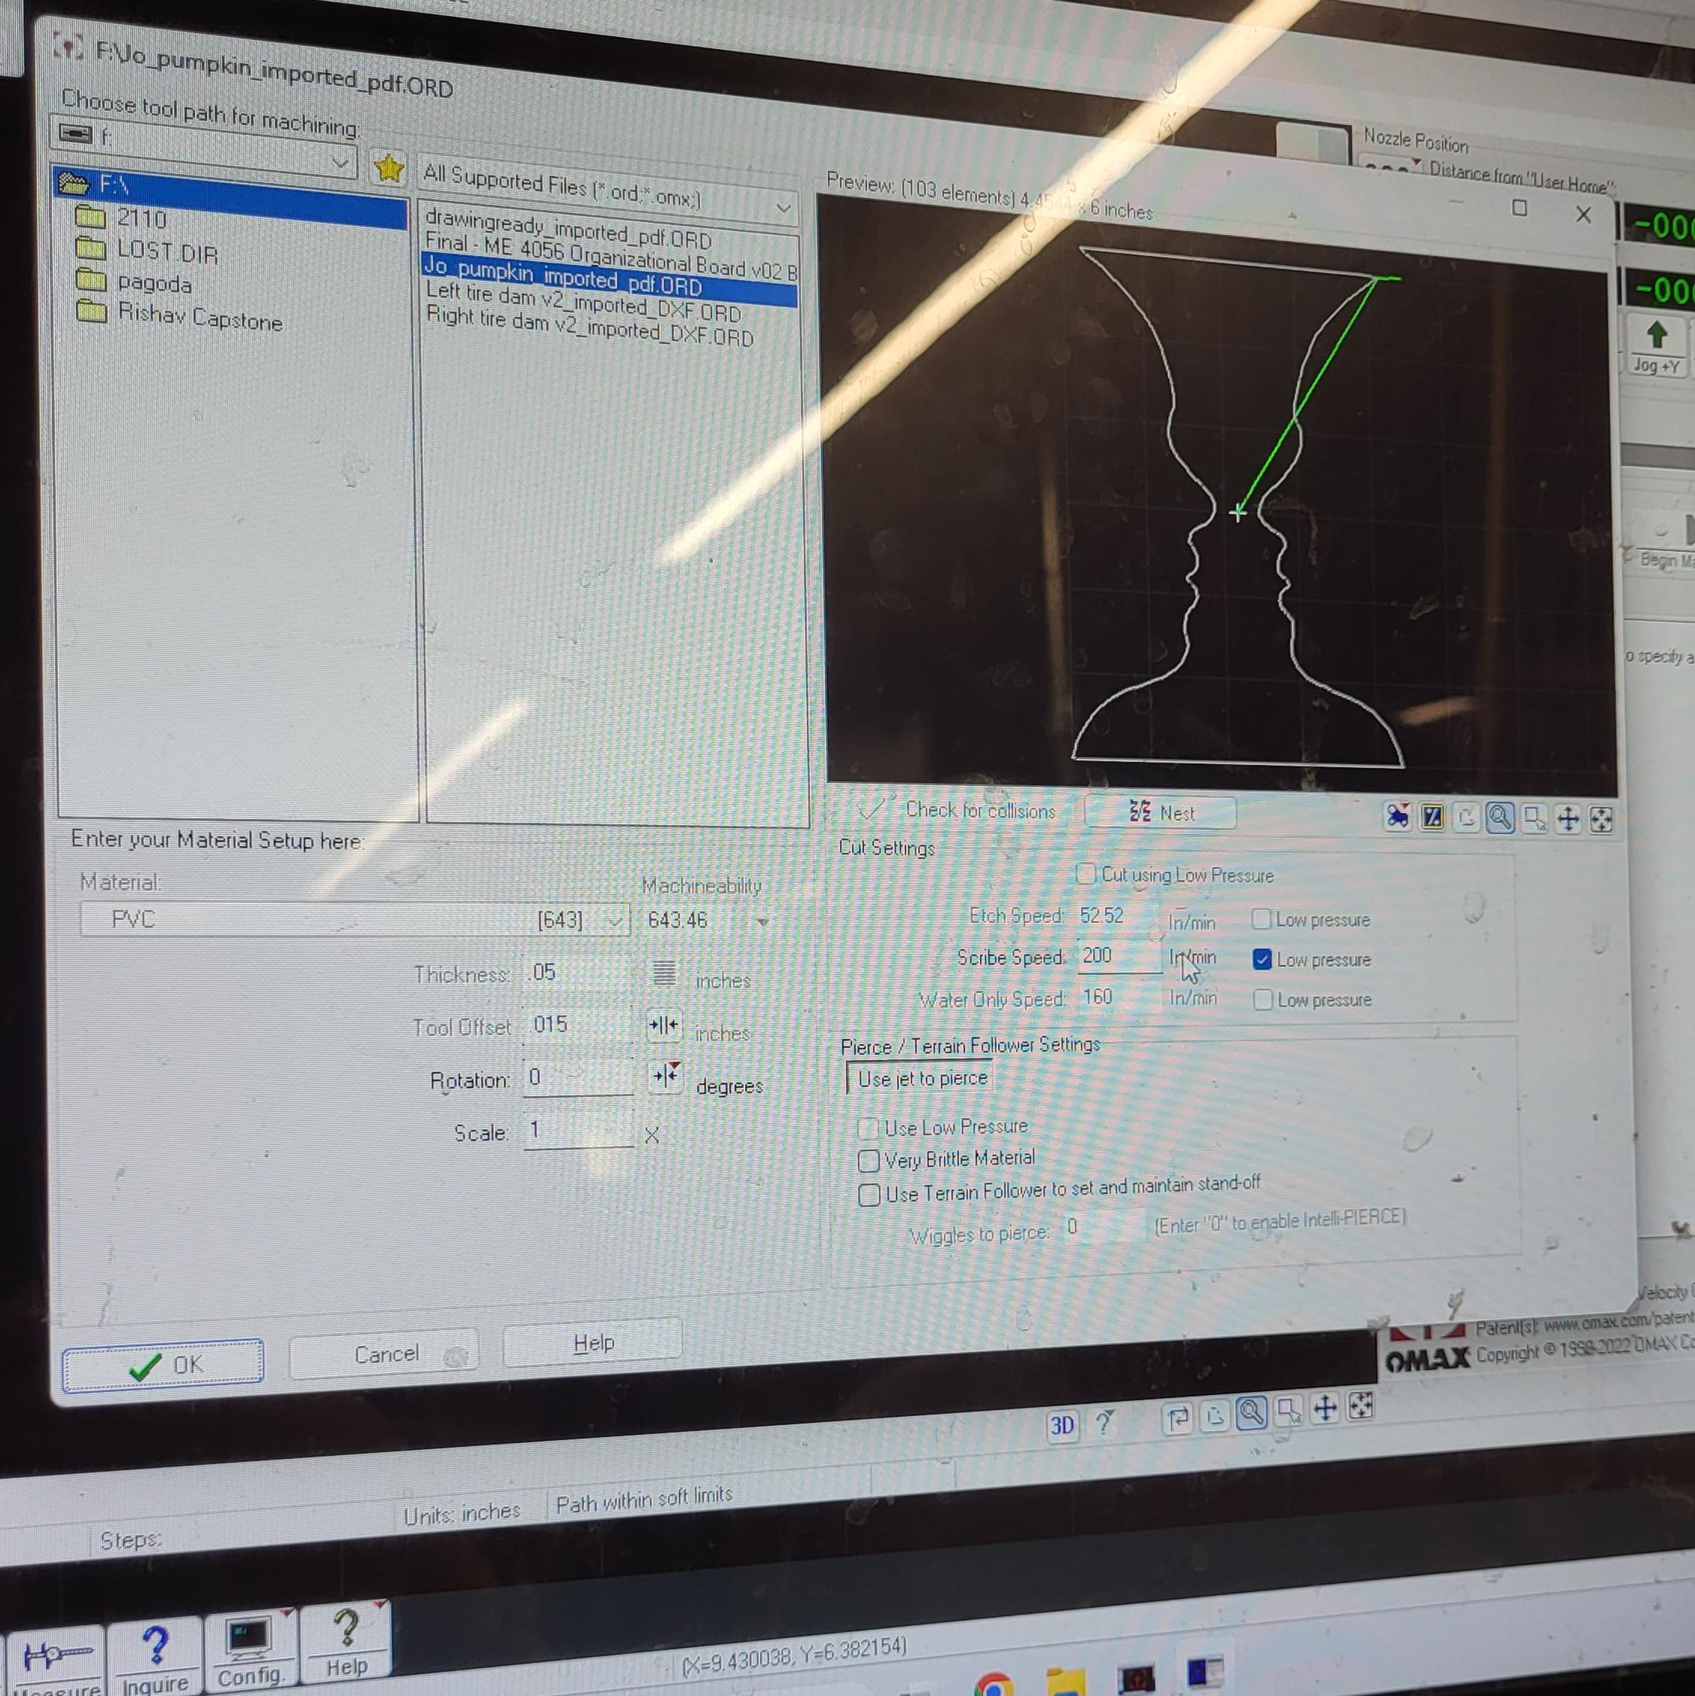1695x1696 pixels.
Task: Select Left tire dam v2_imported_DXF.ORD file
Action: [583, 302]
